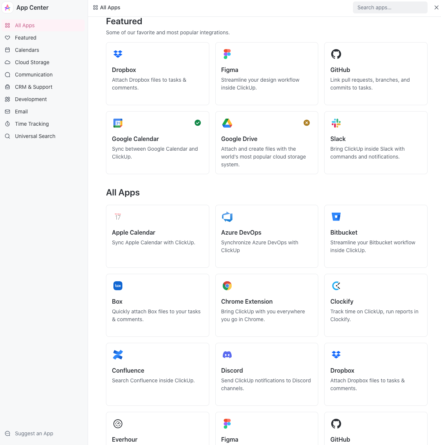Click 'Track time on ClickUp' Clockify description

(374, 315)
